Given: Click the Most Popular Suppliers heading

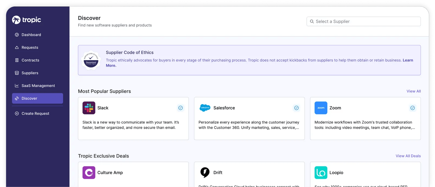Looking at the screenshot, I should click(104, 91).
